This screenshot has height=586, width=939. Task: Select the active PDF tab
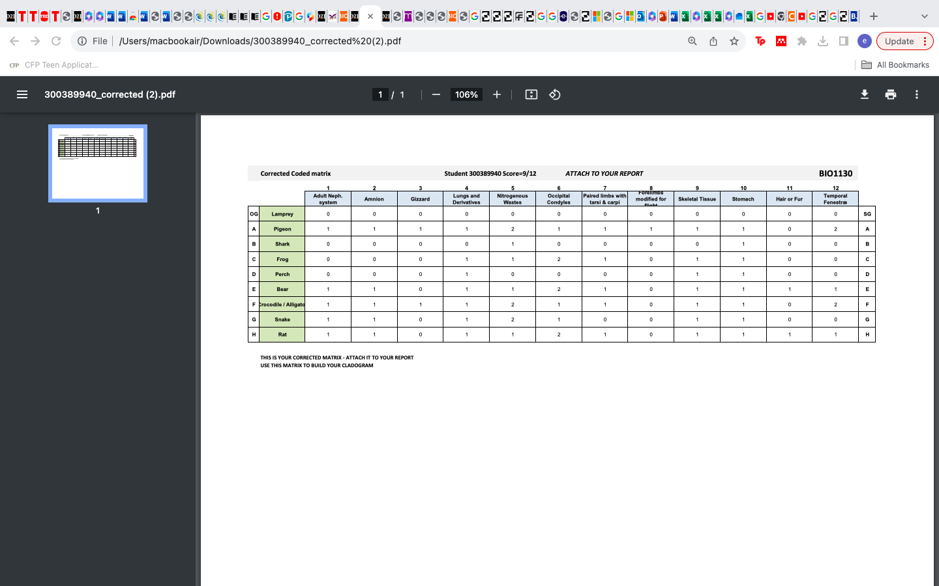click(362, 16)
